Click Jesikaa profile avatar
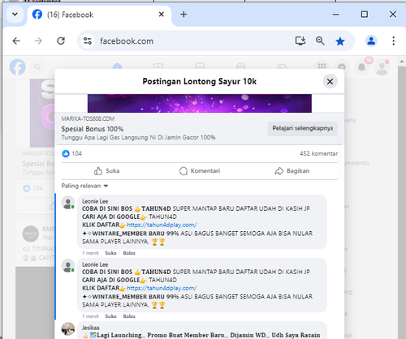406x339 pixels. [x=68, y=328]
